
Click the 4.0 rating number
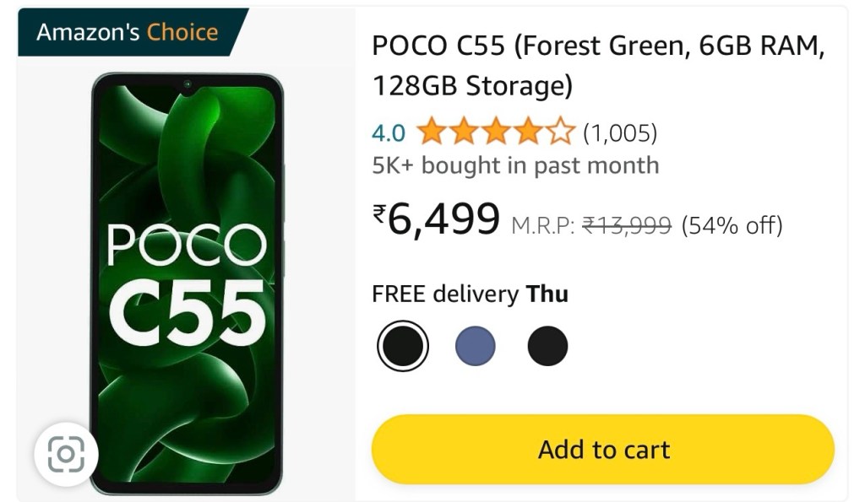pyautogui.click(x=389, y=133)
